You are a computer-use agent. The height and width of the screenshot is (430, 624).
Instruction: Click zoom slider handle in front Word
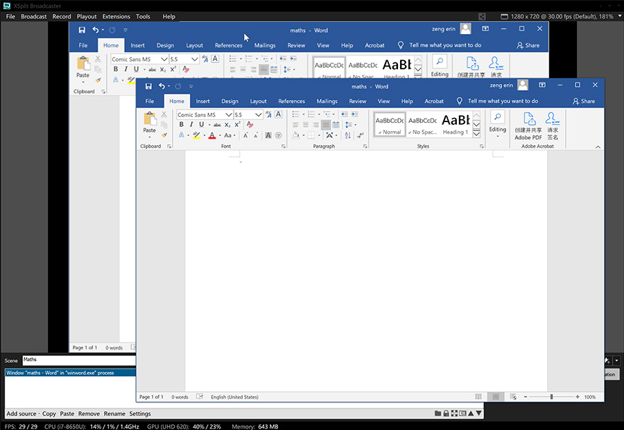click(x=551, y=397)
